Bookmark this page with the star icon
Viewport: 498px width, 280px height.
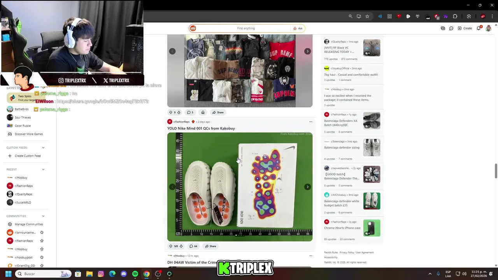click(367, 16)
